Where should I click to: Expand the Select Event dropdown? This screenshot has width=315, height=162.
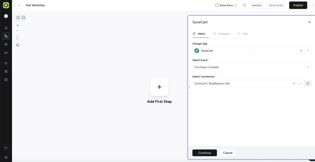pos(308,67)
